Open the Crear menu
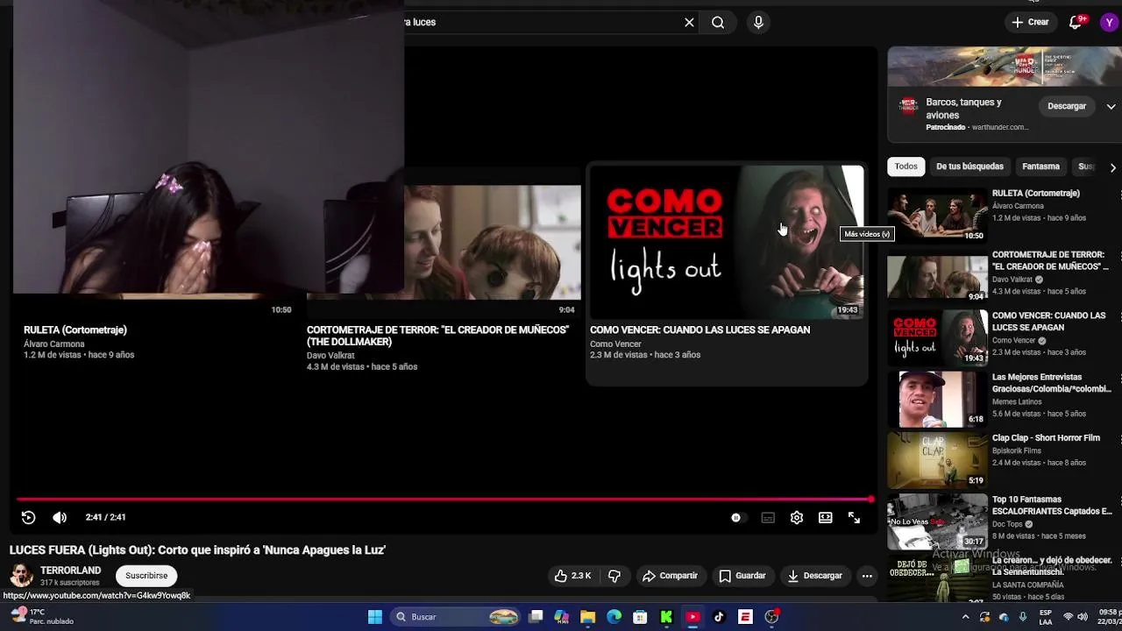Viewport: 1122px width, 631px height. (1030, 22)
